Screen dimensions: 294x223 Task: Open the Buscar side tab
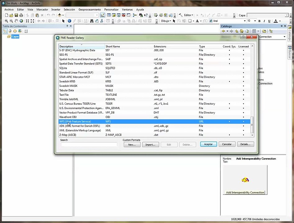290,53
